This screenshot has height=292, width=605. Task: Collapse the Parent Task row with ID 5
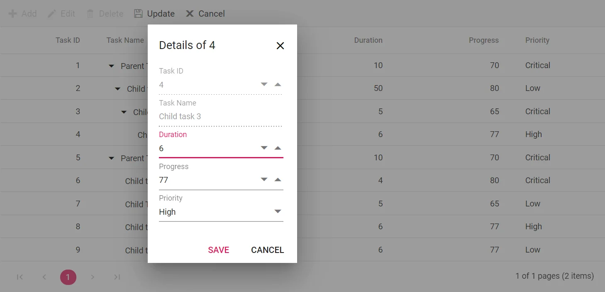pyautogui.click(x=111, y=157)
